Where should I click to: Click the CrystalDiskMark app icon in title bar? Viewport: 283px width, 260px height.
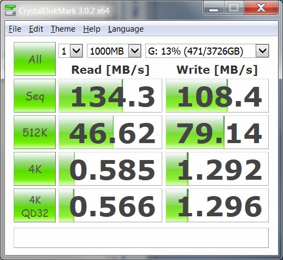(x=10, y=10)
